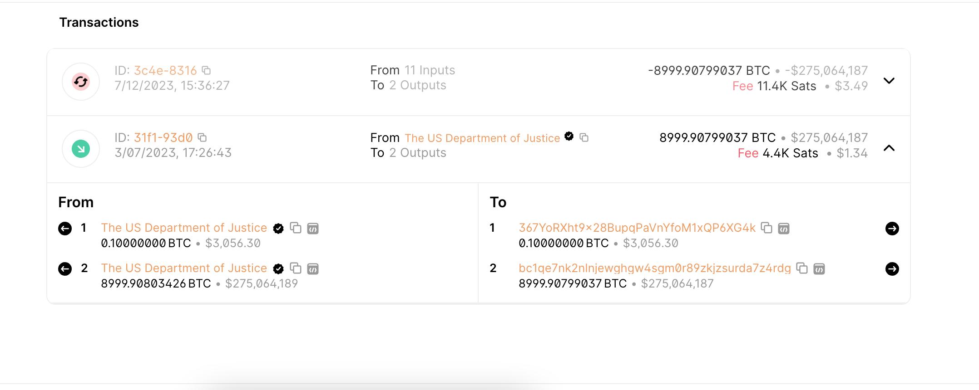Screen dimensions: 979x390
Task: Copy the bc1qe7nk2nlnjewghgw output address
Action: (802, 268)
